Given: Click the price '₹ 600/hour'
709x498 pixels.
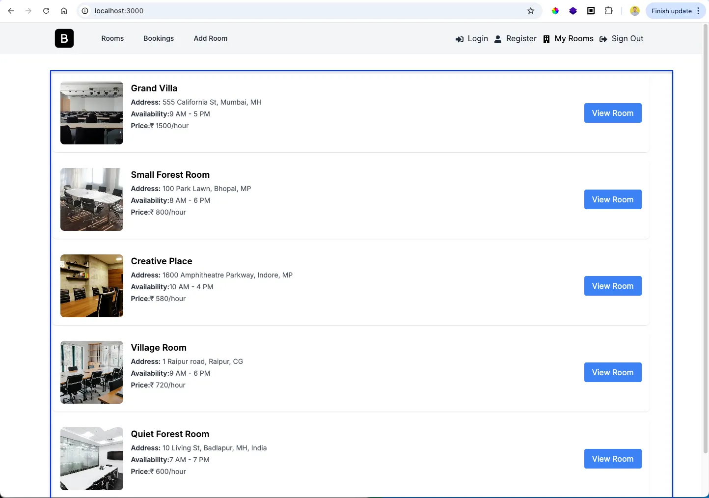Looking at the screenshot, I should coord(168,471).
